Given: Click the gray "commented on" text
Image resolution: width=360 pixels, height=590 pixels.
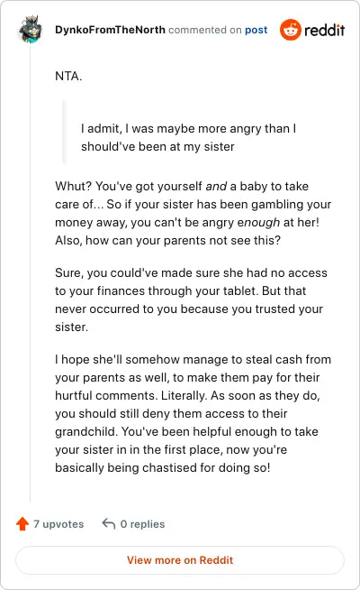Looking at the screenshot, I should 204,30.
